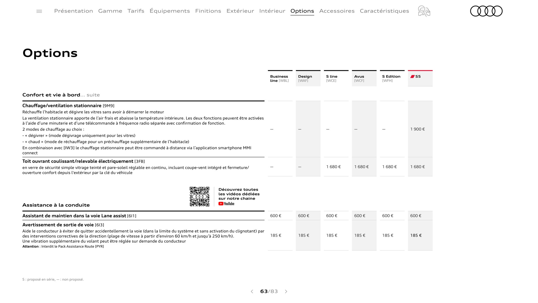The height and width of the screenshot is (303, 538).
Task: Click the Audi four rings logo
Action: (x=486, y=11)
